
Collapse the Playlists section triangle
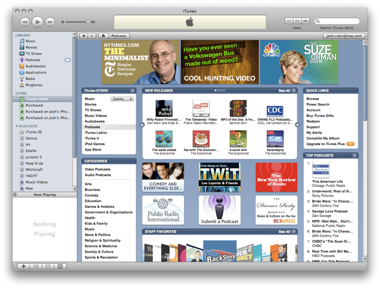pos(17,126)
